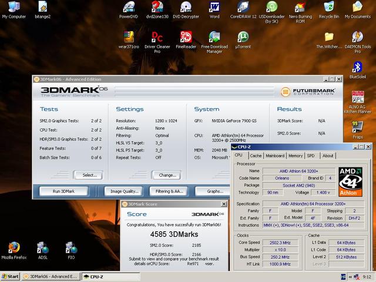Launch Mozilla Firefox from the desktop

[x=13, y=248]
